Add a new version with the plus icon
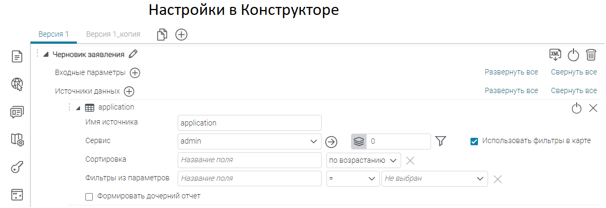606x208 pixels. (x=181, y=35)
